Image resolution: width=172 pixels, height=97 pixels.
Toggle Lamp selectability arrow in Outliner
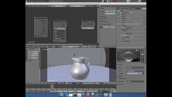pyautogui.click(x=144, y=22)
